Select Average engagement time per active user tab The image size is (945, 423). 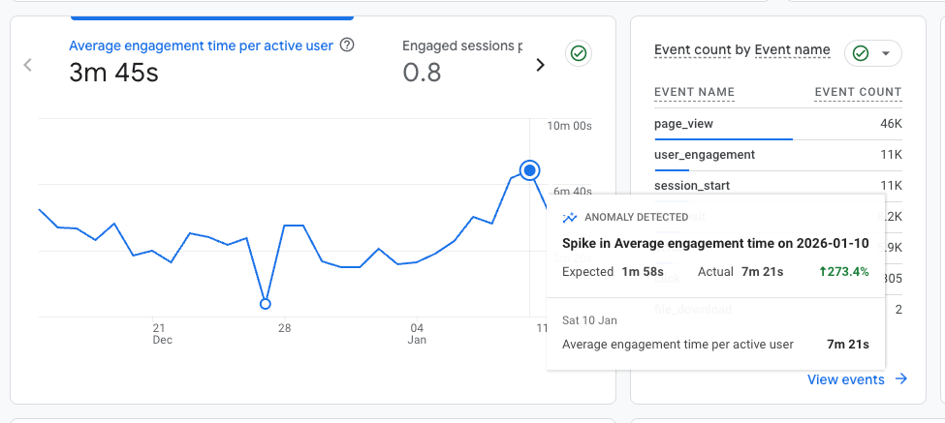(x=201, y=45)
